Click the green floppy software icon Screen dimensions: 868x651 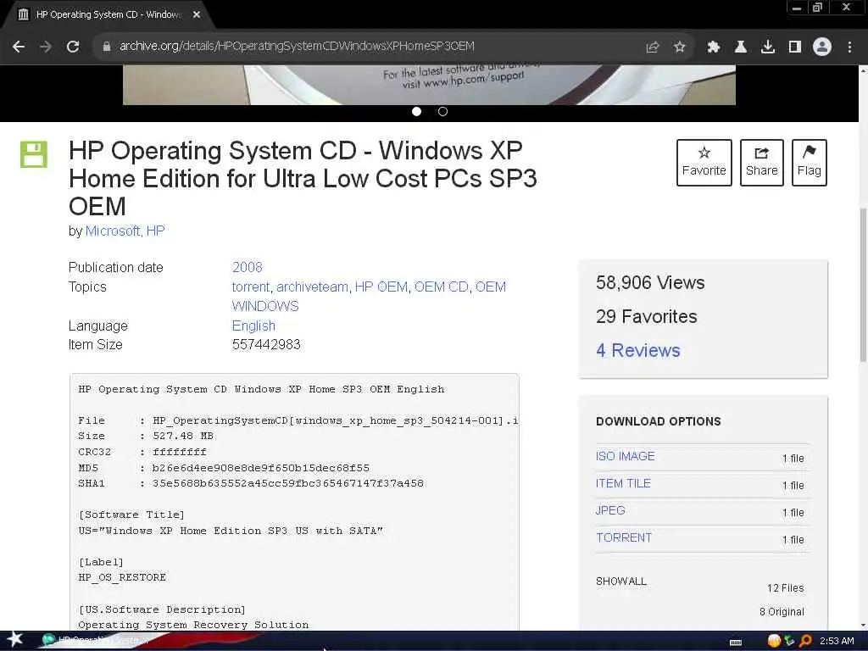pyautogui.click(x=34, y=154)
